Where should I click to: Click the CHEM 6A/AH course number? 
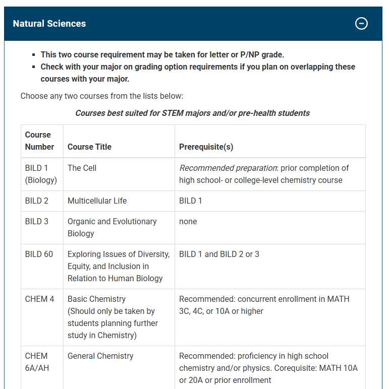coord(37,362)
